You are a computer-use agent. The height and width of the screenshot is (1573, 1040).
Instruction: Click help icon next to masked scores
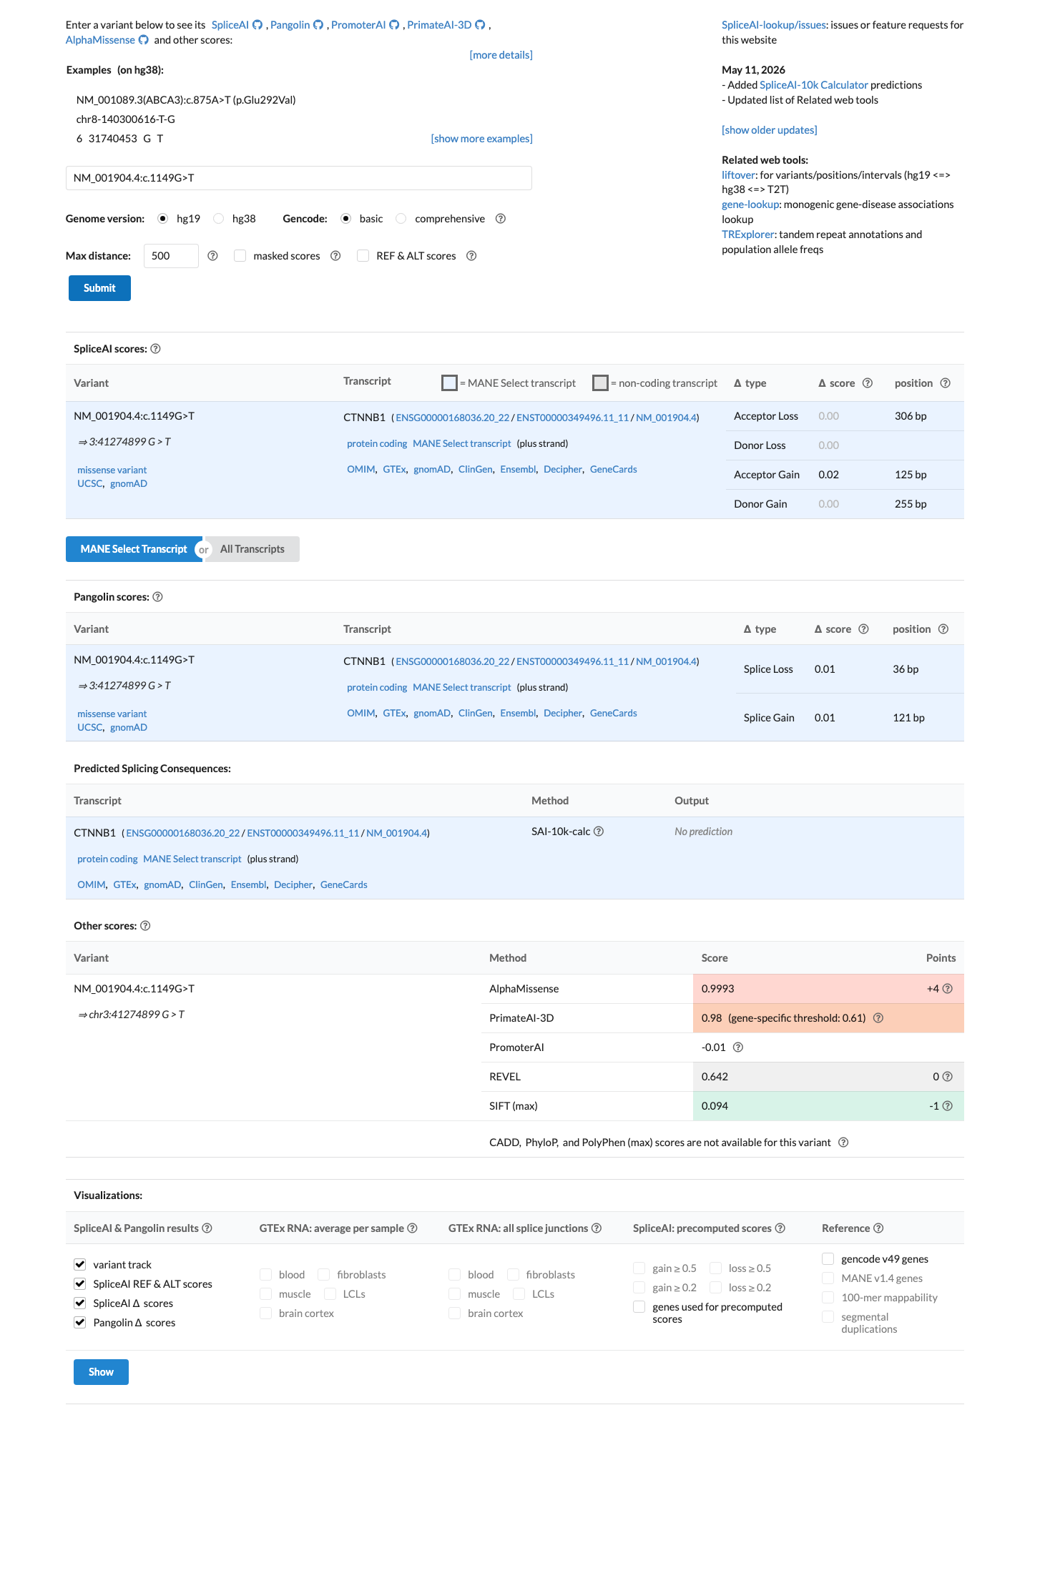(335, 256)
